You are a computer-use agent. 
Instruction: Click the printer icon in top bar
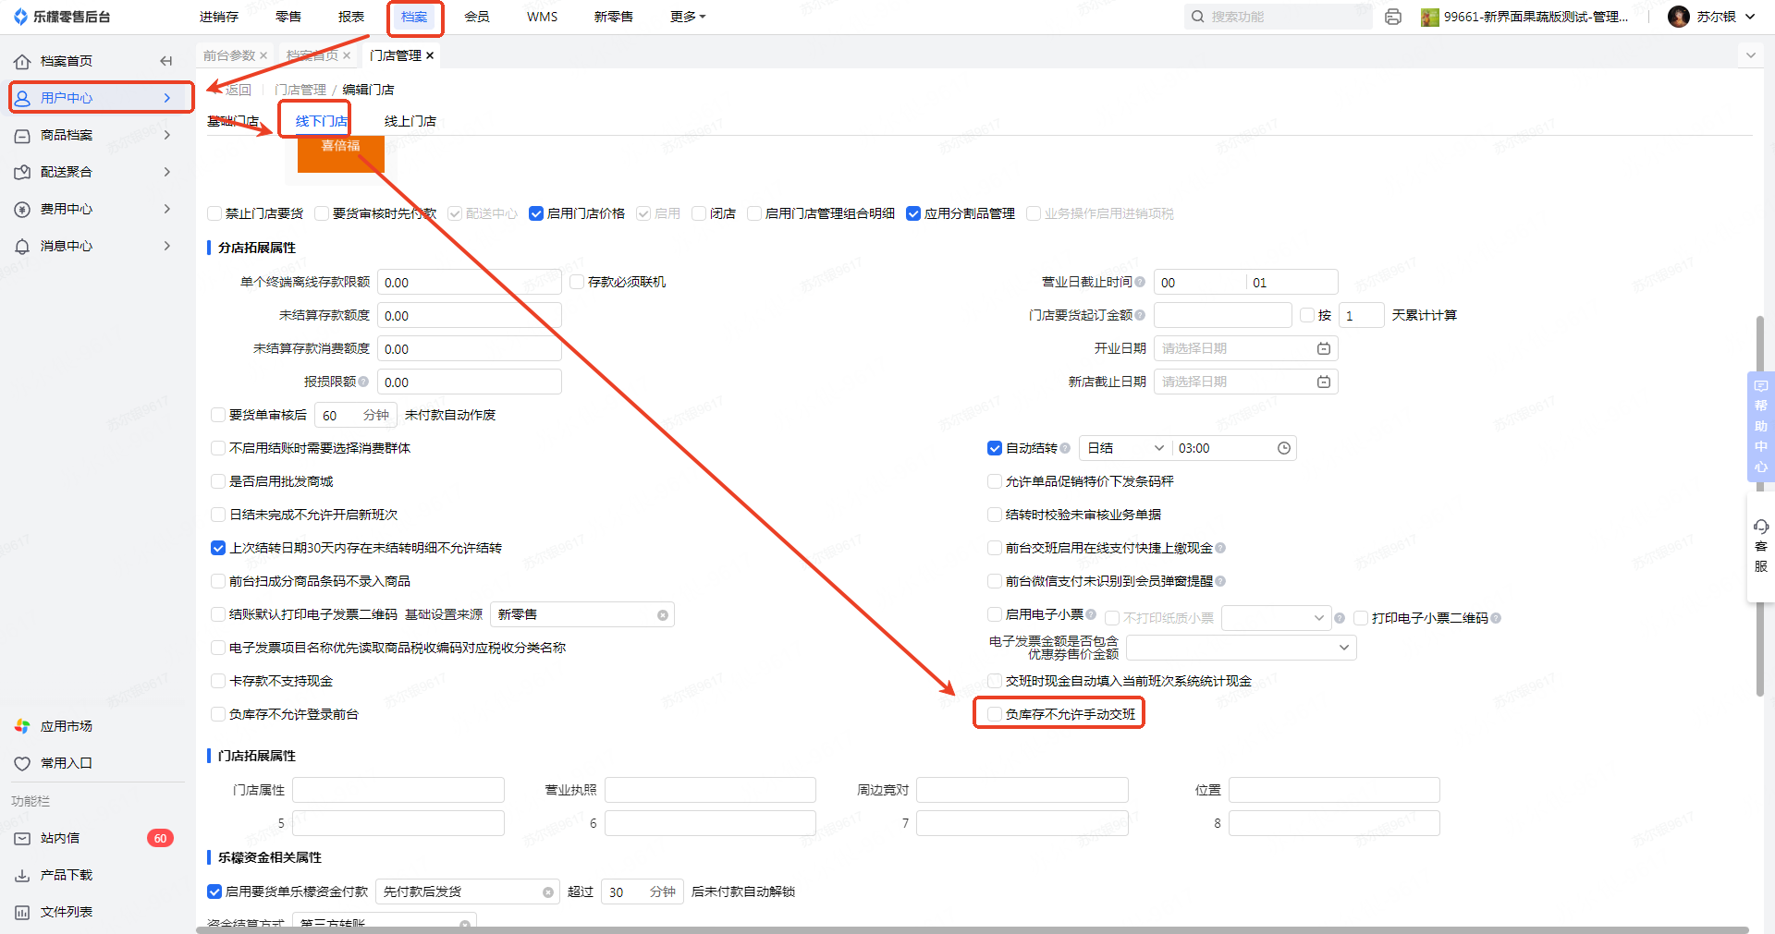point(1393,17)
